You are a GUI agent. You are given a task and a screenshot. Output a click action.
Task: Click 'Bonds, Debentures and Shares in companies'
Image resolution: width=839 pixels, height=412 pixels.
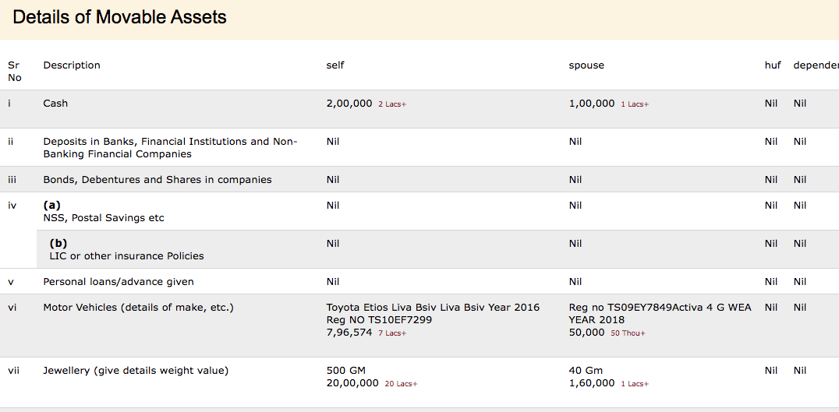pyautogui.click(x=158, y=180)
